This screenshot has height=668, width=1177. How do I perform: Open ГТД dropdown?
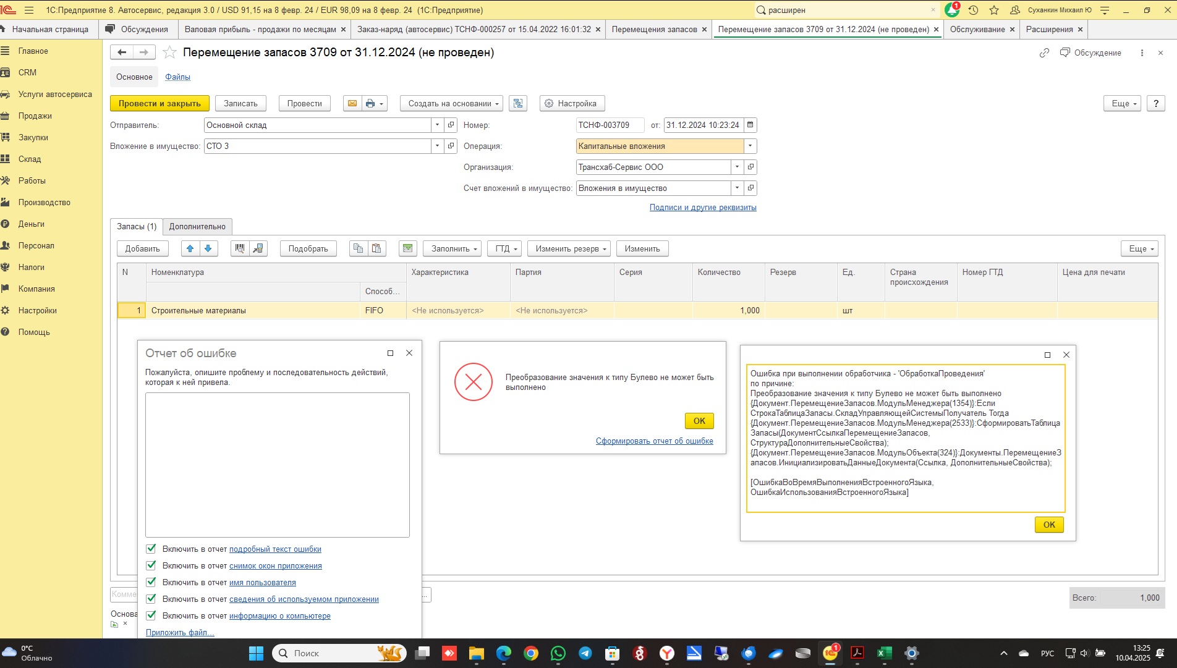[x=506, y=248]
